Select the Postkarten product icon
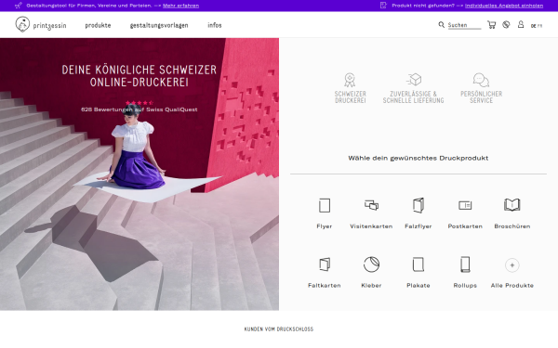Image resolution: width=558 pixels, height=348 pixels. point(465,205)
